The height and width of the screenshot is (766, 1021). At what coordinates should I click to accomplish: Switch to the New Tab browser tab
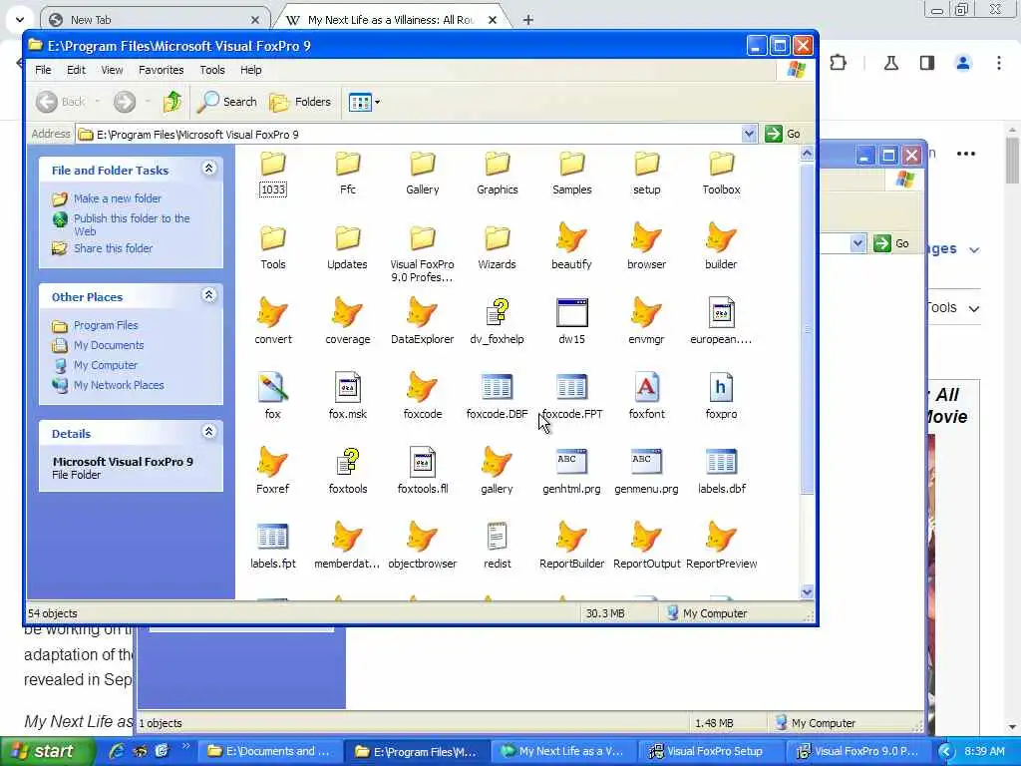(154, 20)
